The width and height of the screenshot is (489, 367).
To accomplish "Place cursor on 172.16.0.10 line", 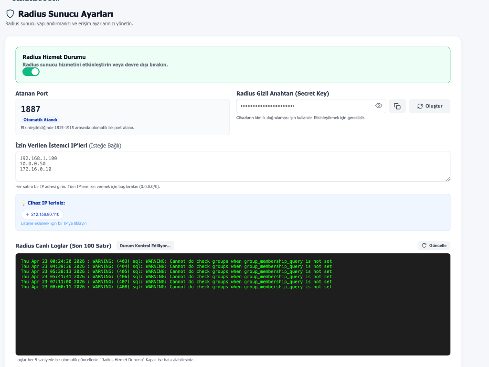I will coord(35,169).
